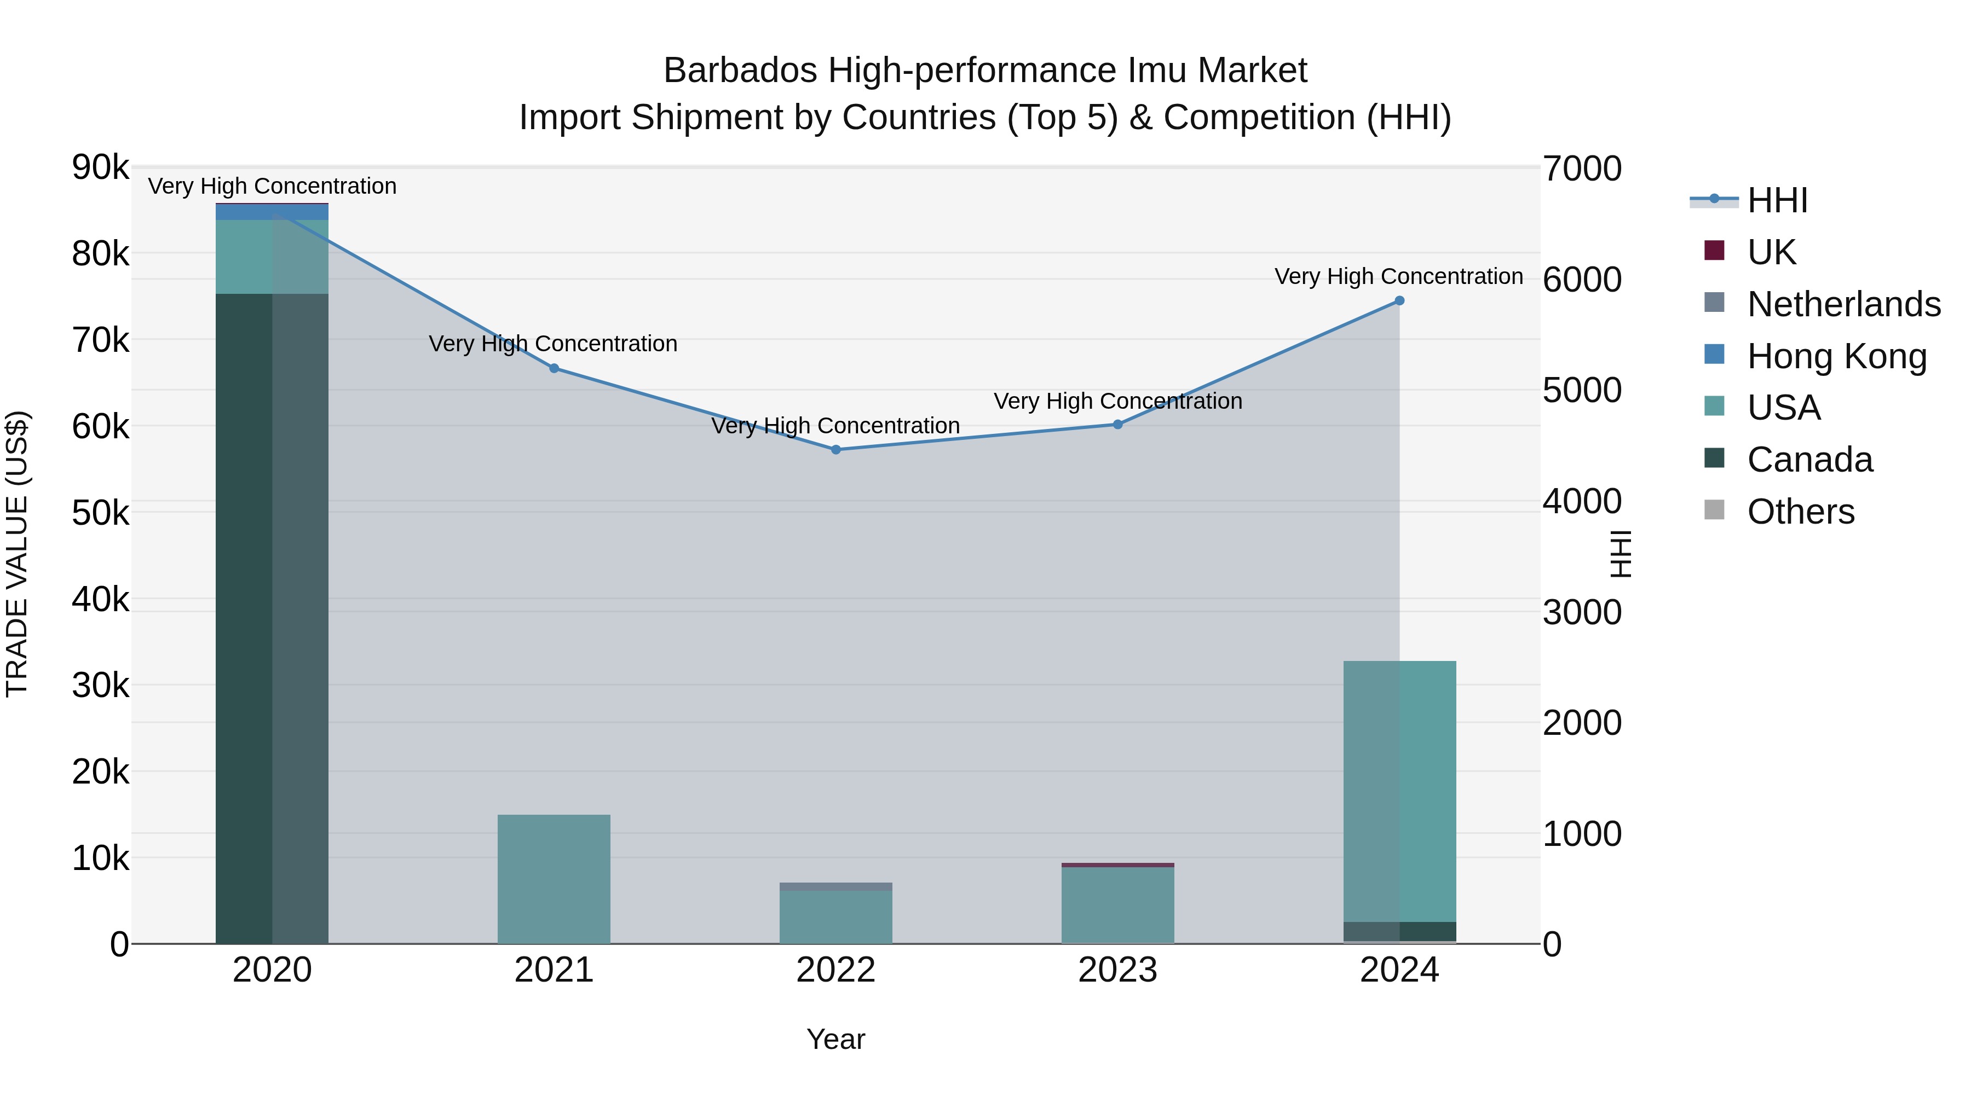Click the USA bar segment in 2022
Image resolution: width=1971 pixels, height=1108 pixels.
pyautogui.click(x=835, y=917)
